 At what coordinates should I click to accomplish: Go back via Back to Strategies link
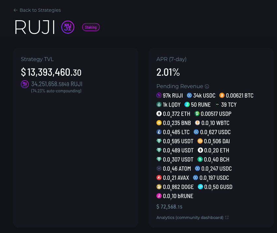[37, 10]
